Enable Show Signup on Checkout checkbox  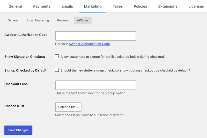[x=57, y=56]
